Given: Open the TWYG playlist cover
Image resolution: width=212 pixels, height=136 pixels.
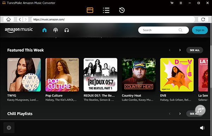Looking at the screenshot, I should tap(24, 75).
